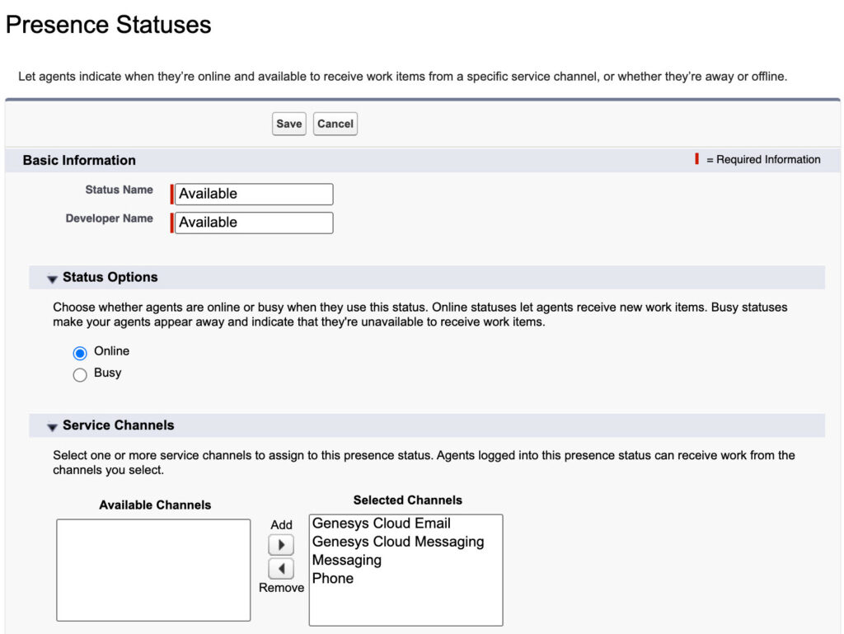Click the Remove label below the arrows
Screen dimensions: 844x634
281,588
